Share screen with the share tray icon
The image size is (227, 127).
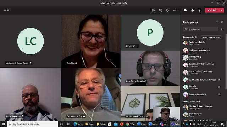click(199, 10)
